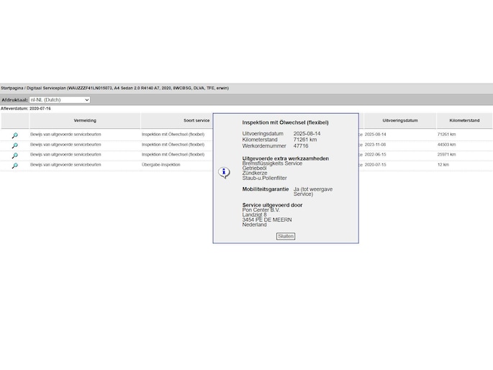Viewport: 493px width, 370px height.
Task: Click the Vermelding column header
Action: [84, 121]
